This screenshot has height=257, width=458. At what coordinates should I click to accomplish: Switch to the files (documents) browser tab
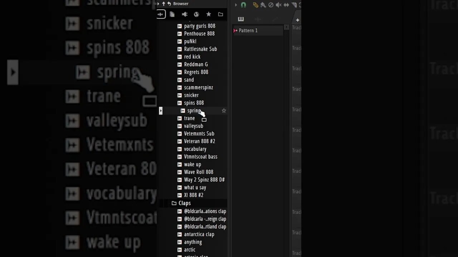click(x=172, y=14)
